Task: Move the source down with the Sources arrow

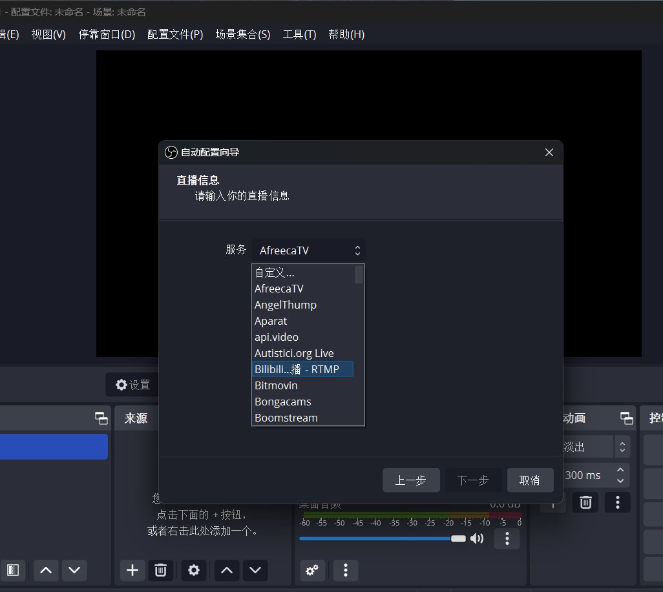Action: (x=255, y=569)
